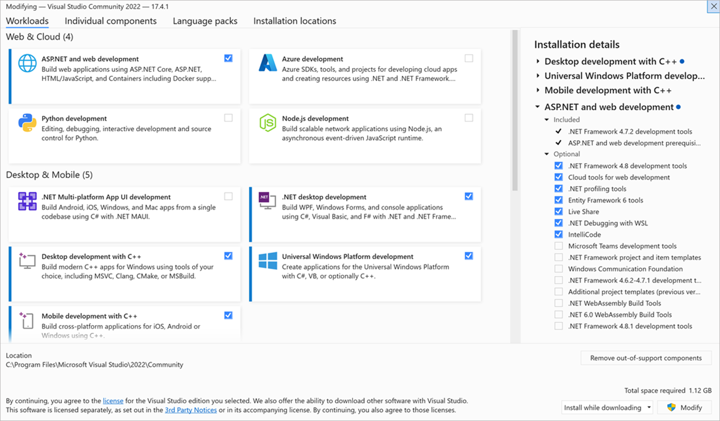Image resolution: width=720 pixels, height=421 pixels.
Task: Click the .NET desktop development icon
Action: (x=267, y=201)
